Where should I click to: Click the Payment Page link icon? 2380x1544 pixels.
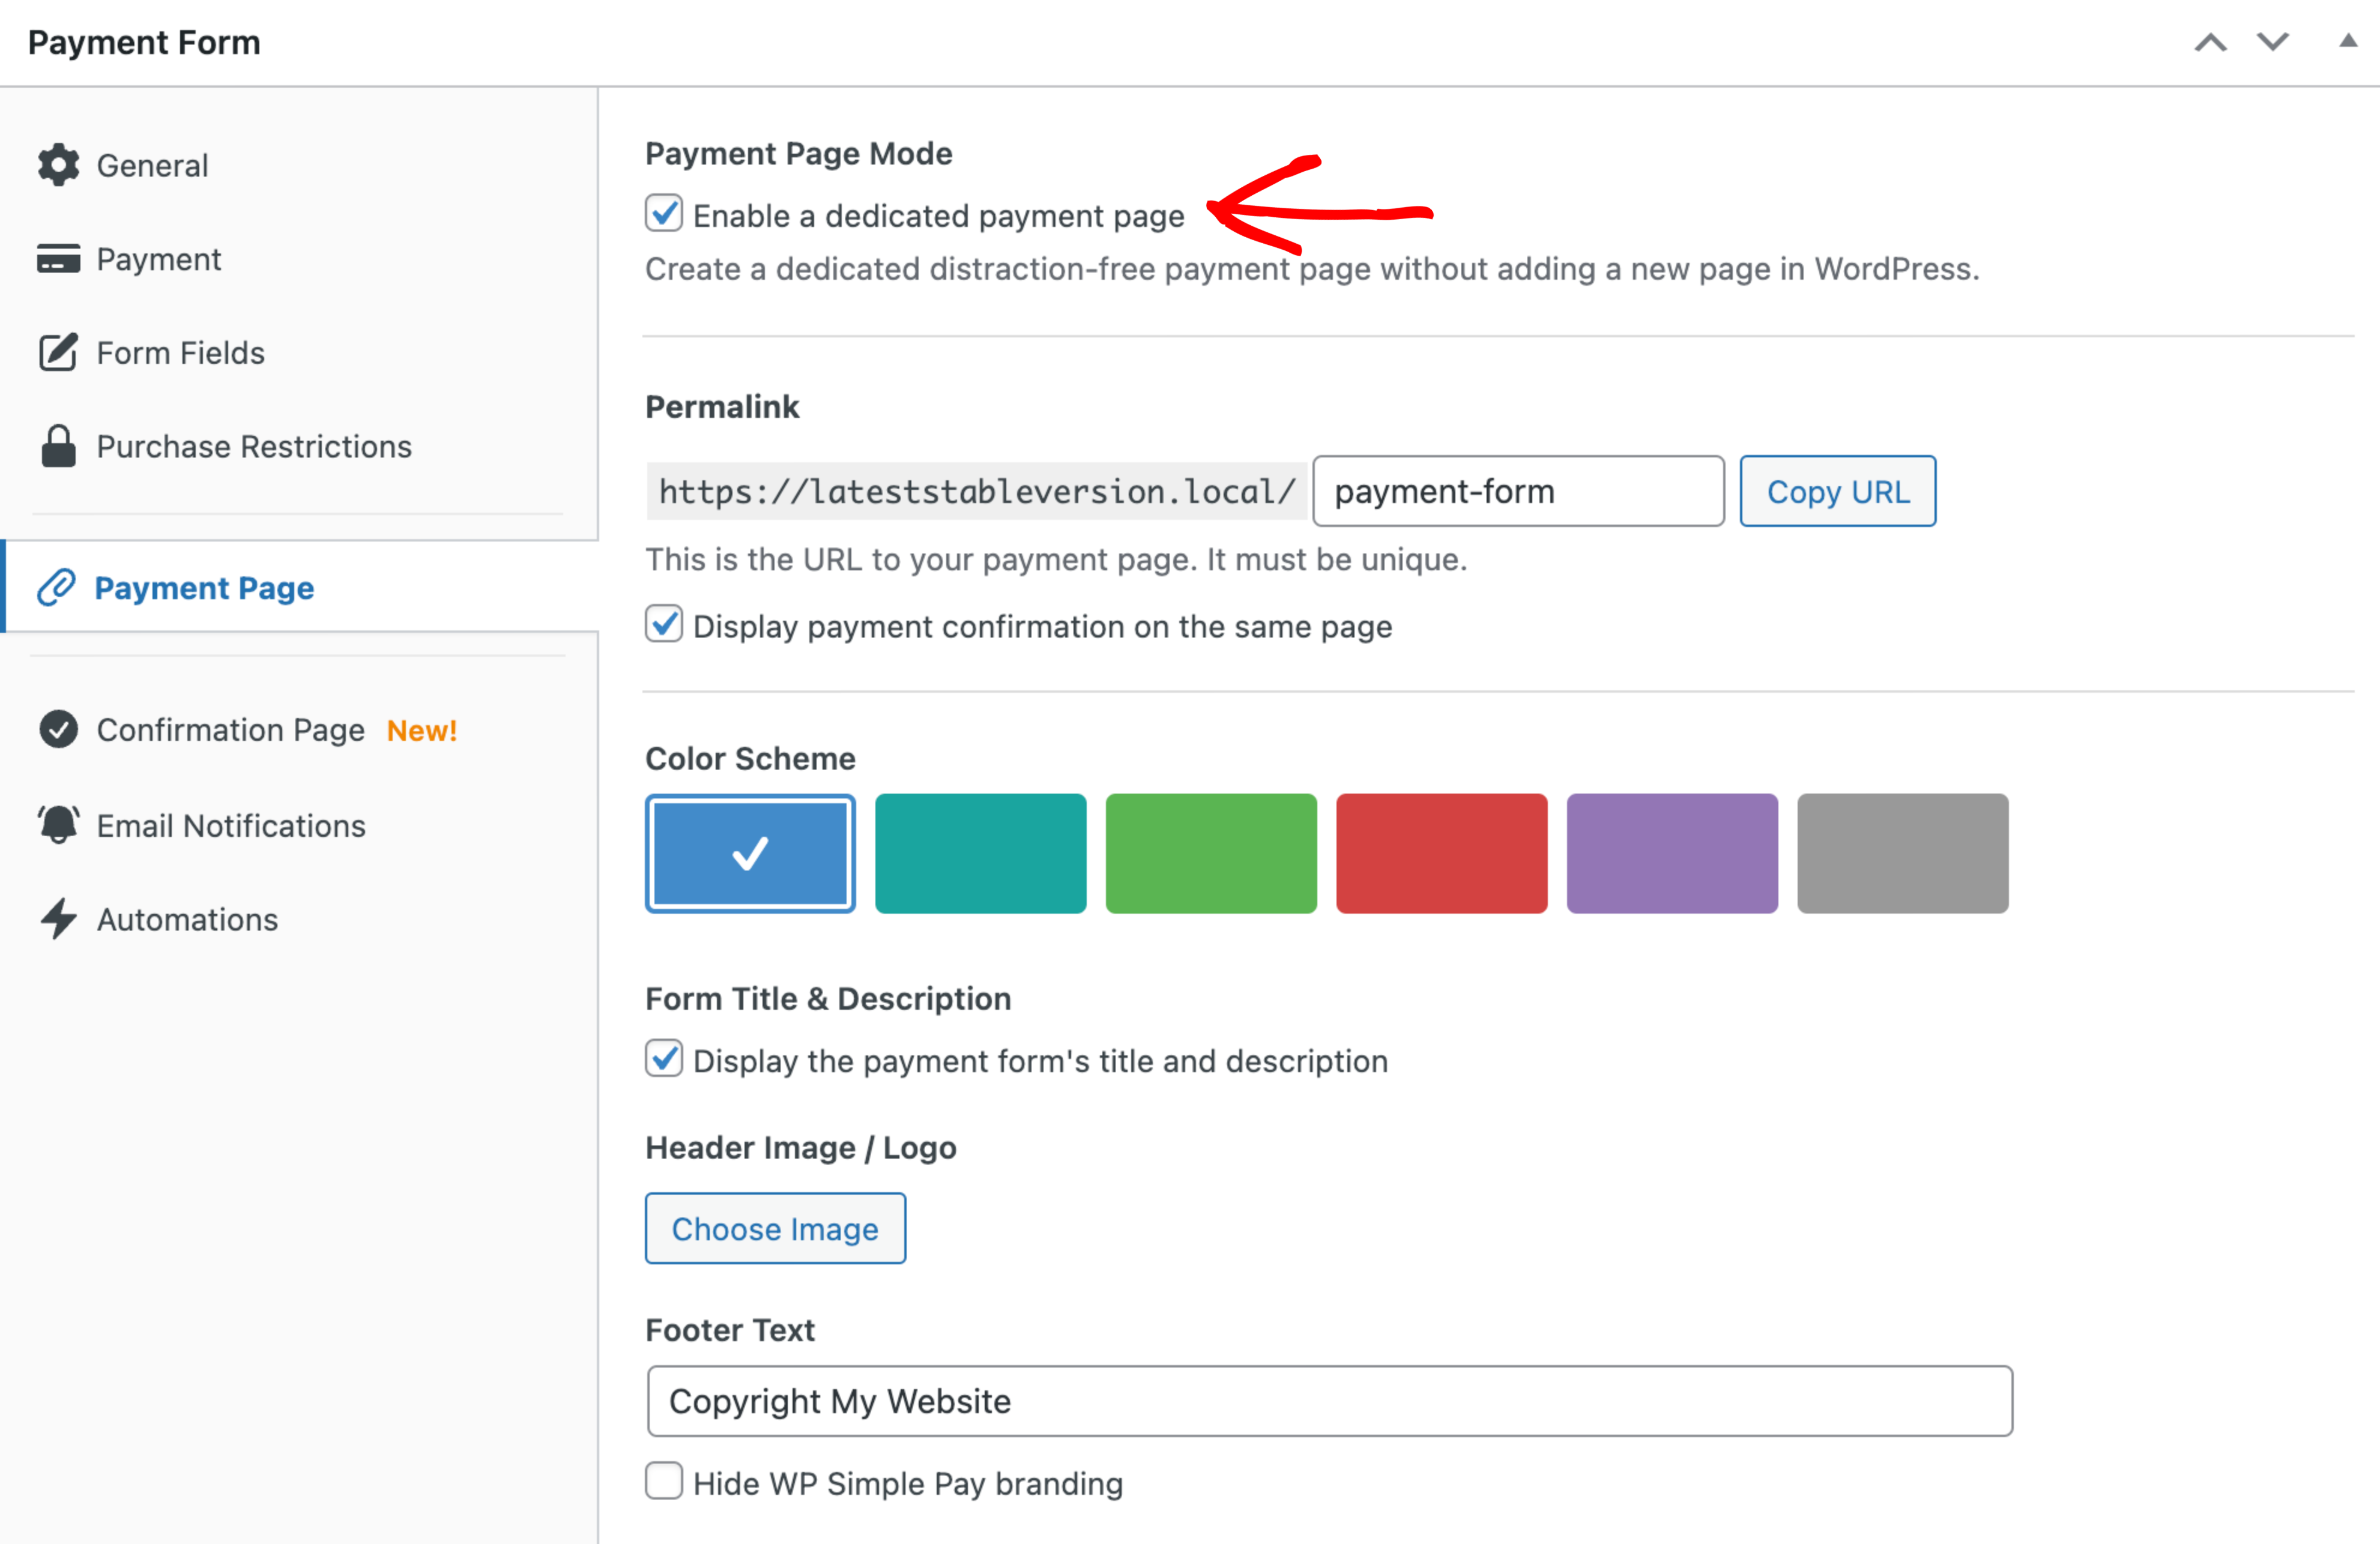click(x=56, y=588)
